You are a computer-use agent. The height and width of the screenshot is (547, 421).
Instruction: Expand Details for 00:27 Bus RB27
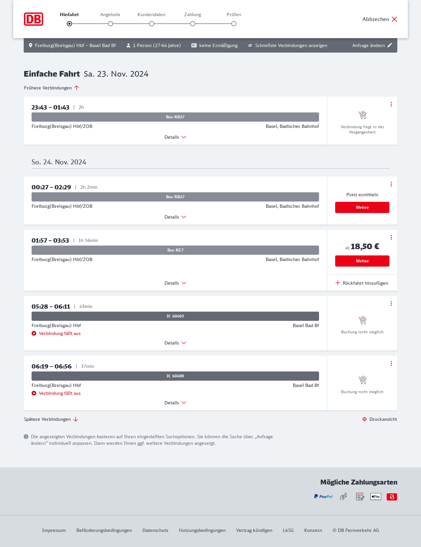pos(175,217)
